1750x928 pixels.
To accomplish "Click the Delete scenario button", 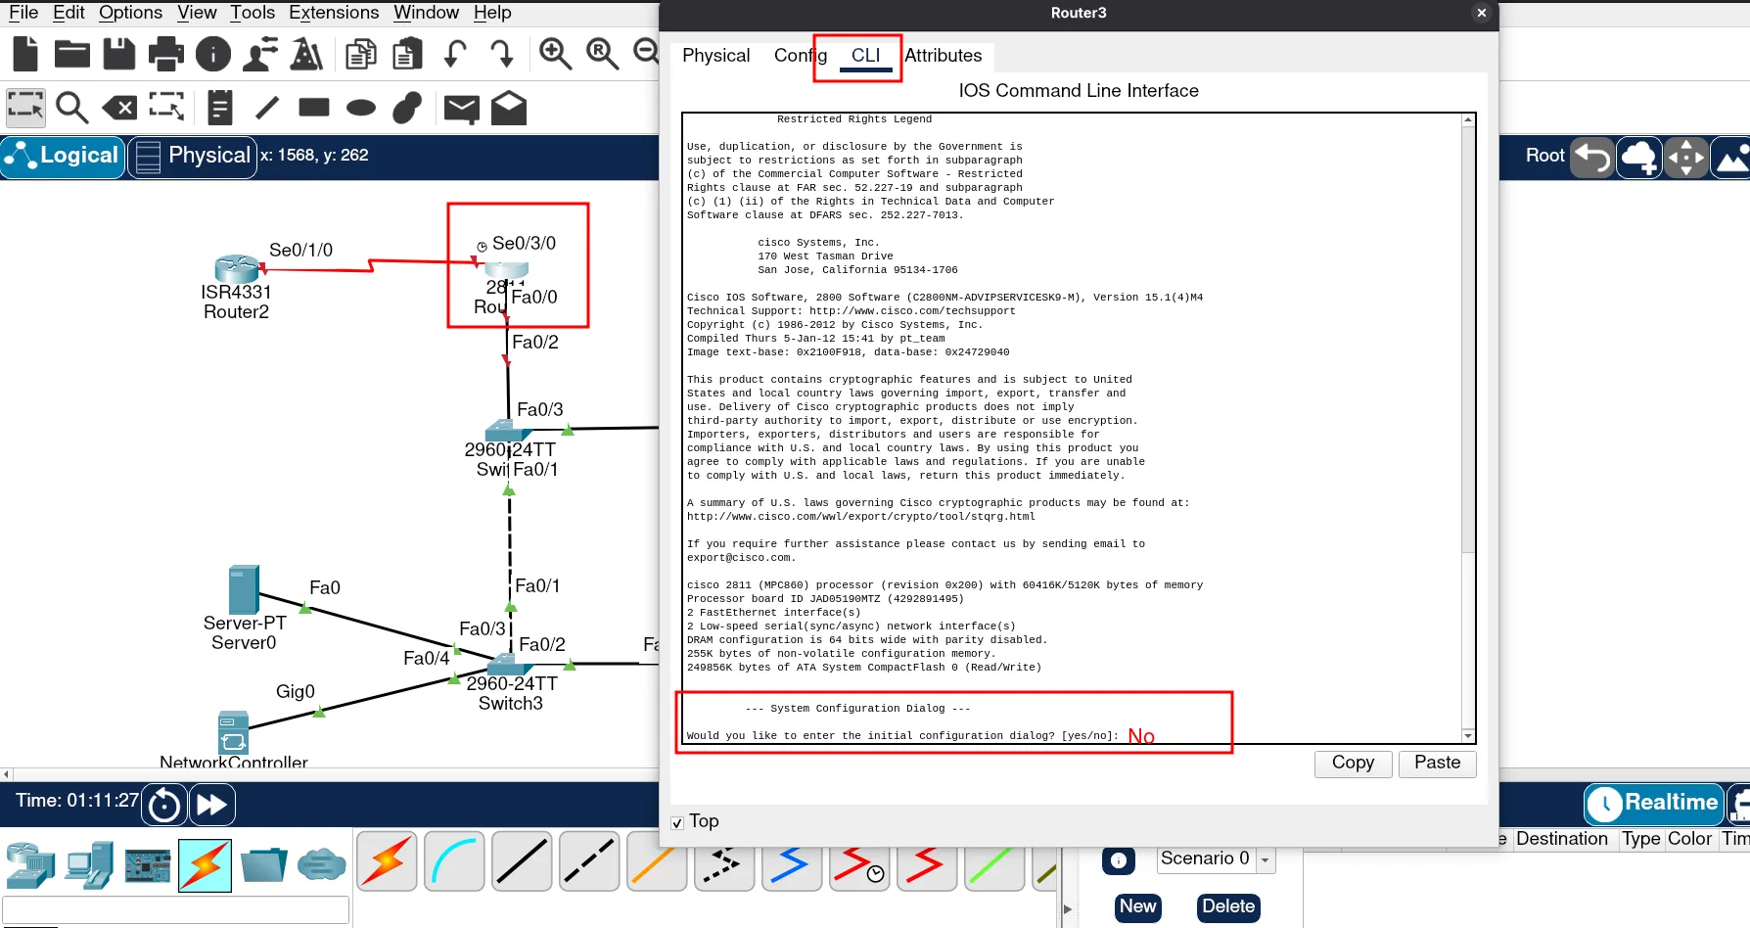I will 1227,907.
